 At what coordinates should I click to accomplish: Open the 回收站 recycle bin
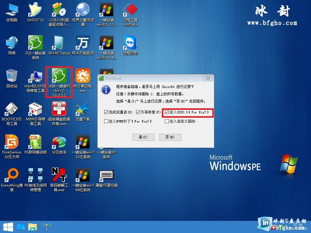click(x=12, y=79)
